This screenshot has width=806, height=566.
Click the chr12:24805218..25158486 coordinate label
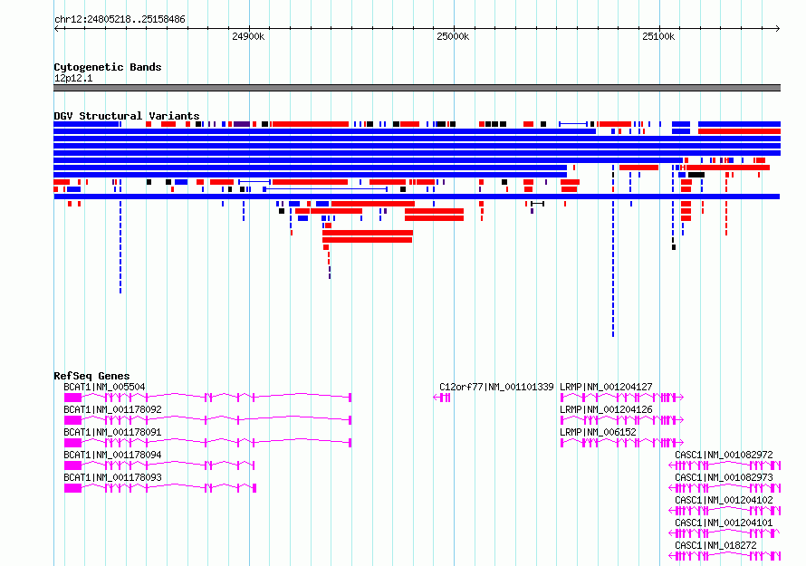point(120,19)
